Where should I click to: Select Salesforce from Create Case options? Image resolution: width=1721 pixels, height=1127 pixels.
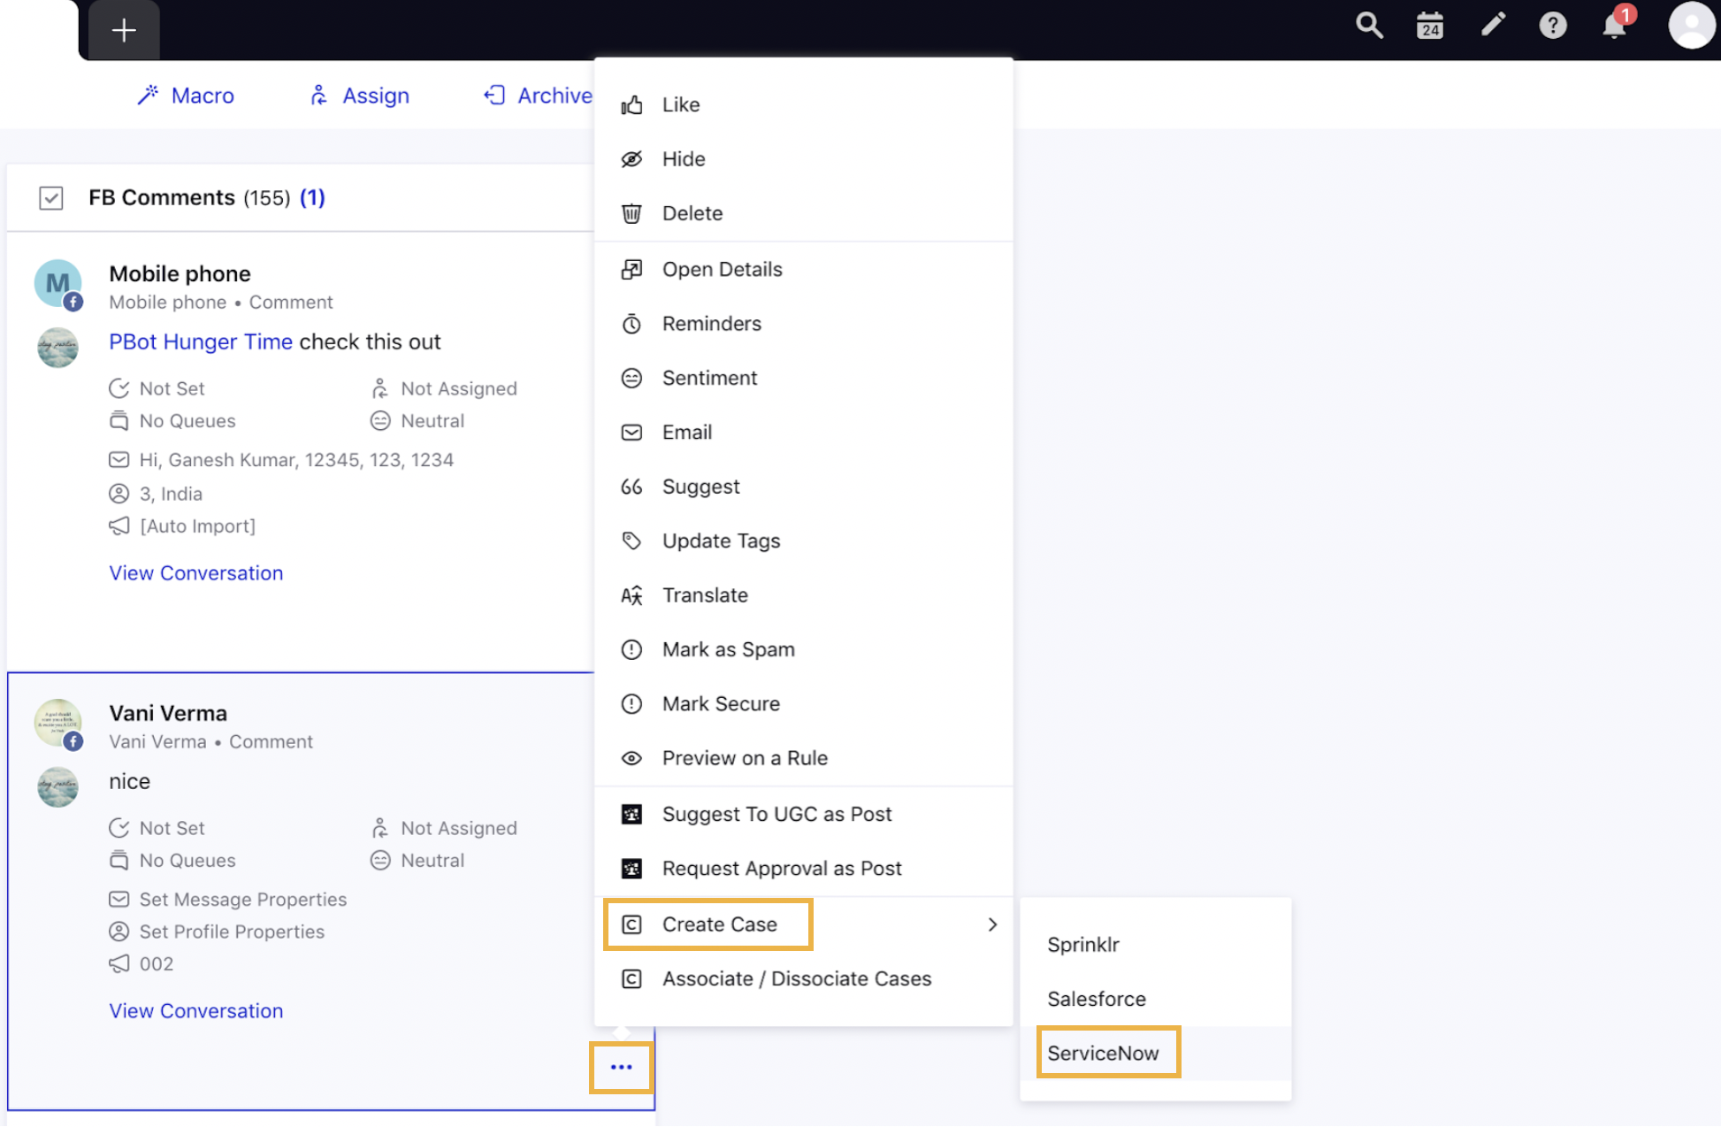pyautogui.click(x=1094, y=998)
